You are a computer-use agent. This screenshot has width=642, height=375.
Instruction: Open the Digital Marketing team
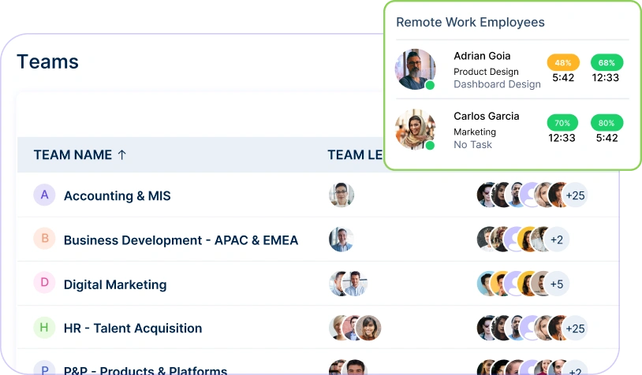point(115,284)
